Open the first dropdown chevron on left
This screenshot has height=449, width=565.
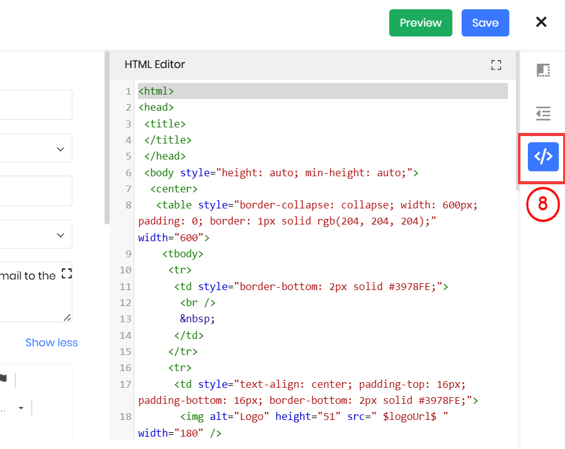click(61, 149)
